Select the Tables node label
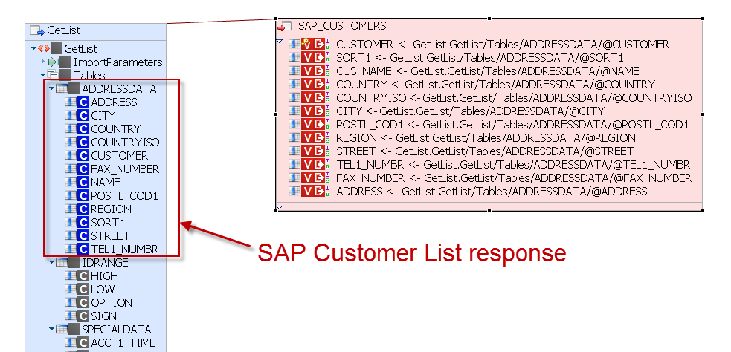Screen dimensions: 731x352 coord(89,76)
